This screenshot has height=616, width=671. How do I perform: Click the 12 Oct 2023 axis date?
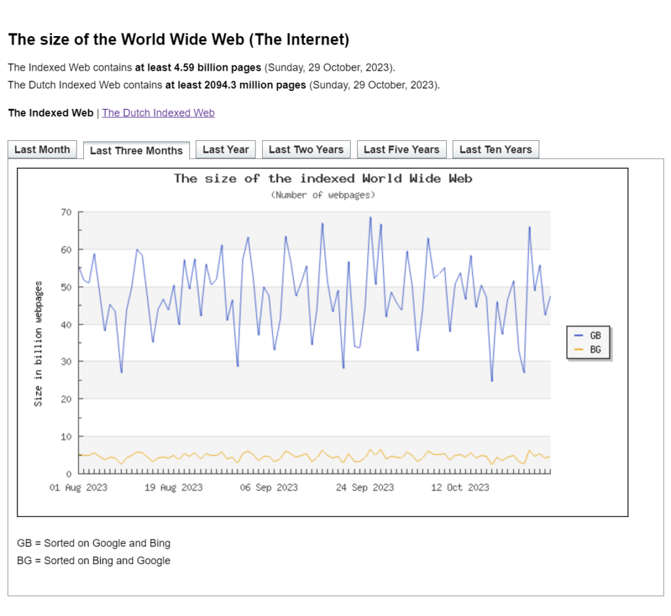[459, 488]
